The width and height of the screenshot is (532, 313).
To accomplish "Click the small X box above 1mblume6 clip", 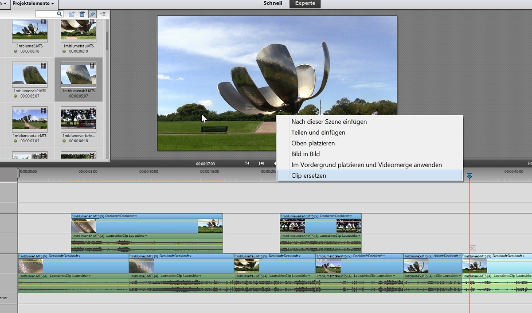I will 473,248.
